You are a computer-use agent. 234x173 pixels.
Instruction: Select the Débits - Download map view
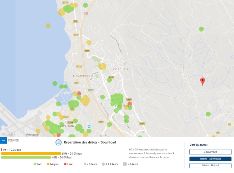pos(210,159)
